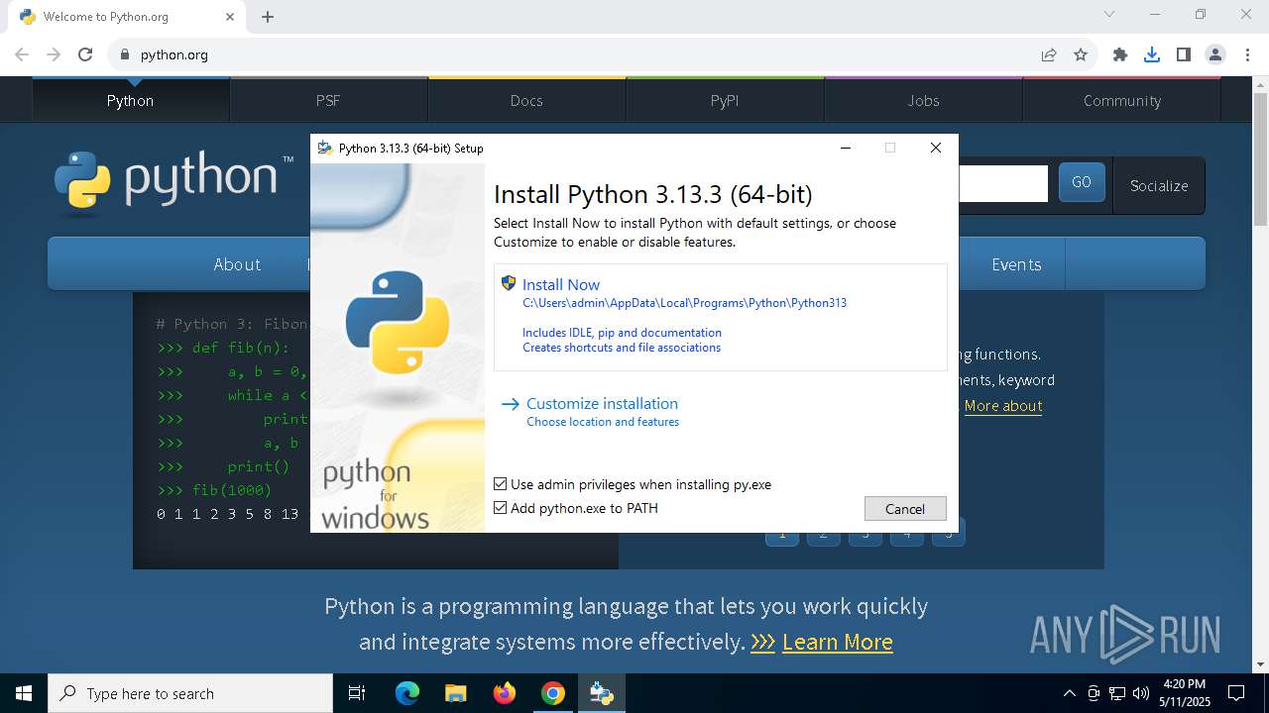Close the Welcome to Python.org tab

point(230,16)
